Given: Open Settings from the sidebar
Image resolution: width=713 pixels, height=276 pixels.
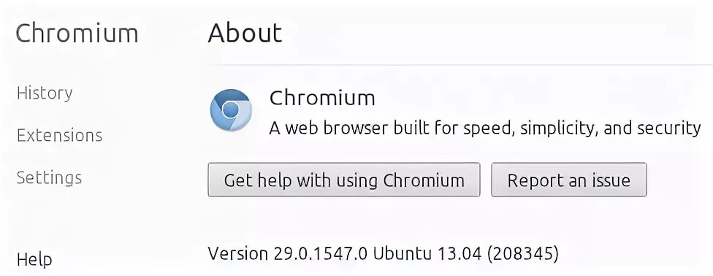Looking at the screenshot, I should [49, 177].
